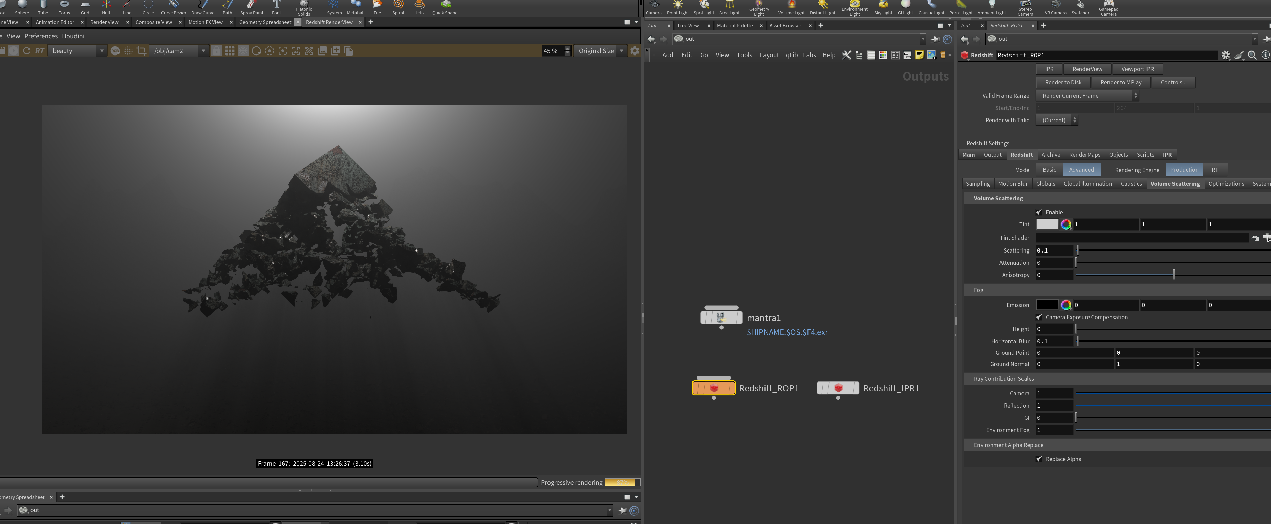Open render view settings gear icon
Image resolution: width=1271 pixels, height=524 pixels.
[634, 51]
